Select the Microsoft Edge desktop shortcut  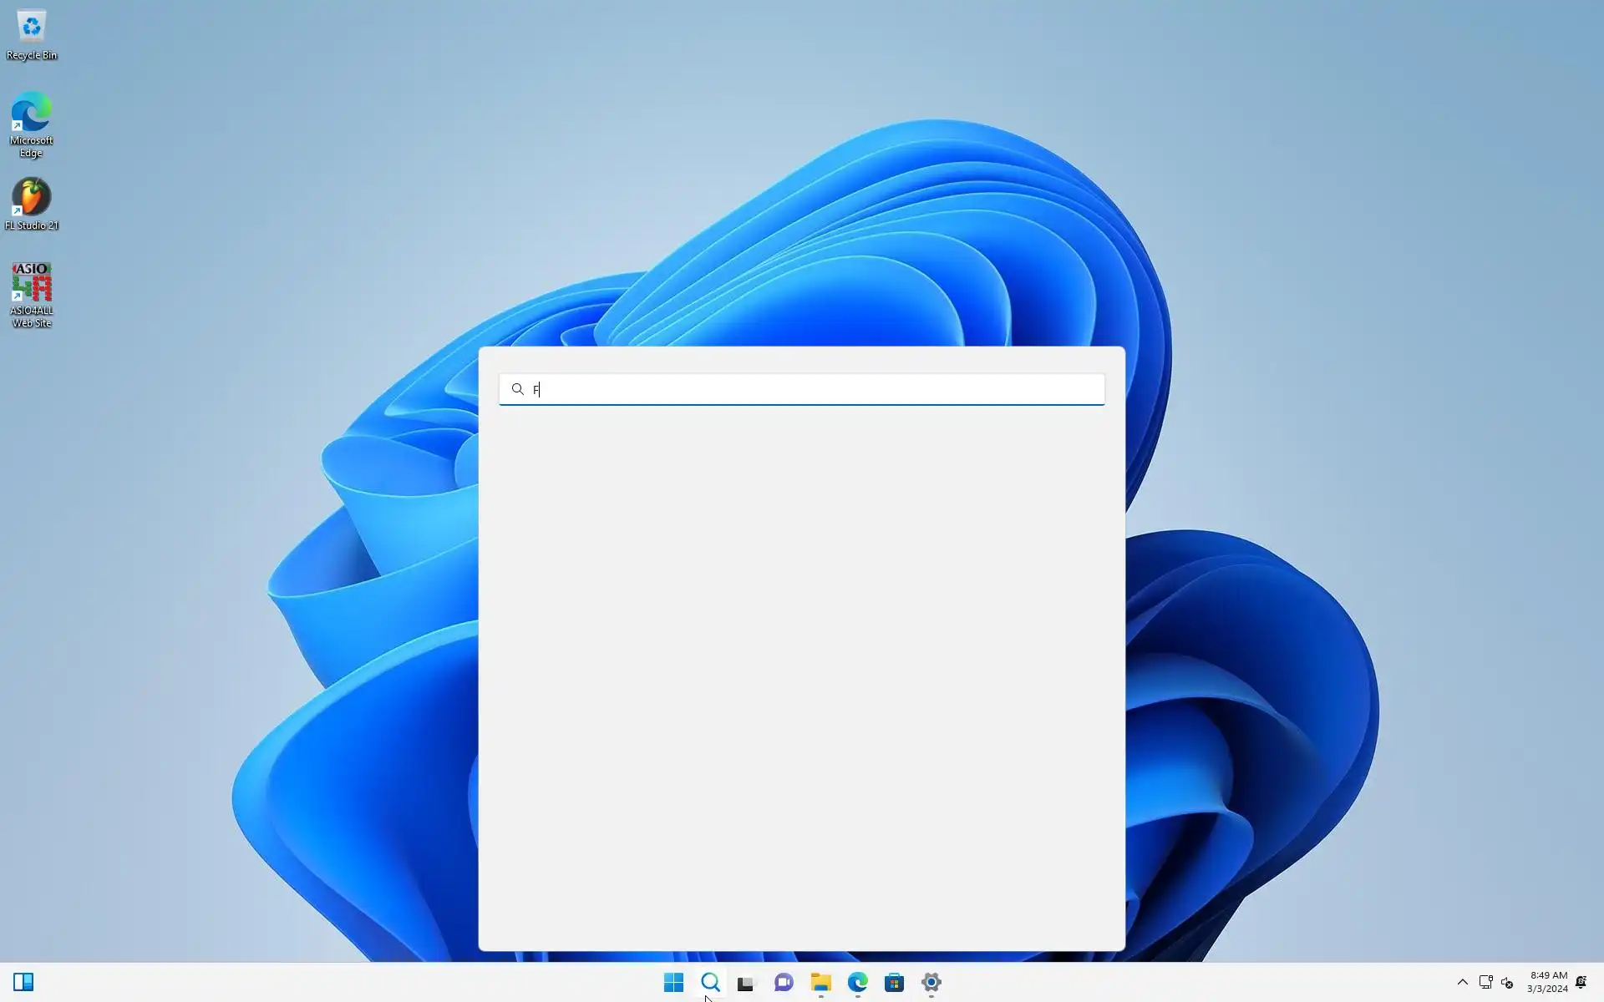tap(32, 124)
